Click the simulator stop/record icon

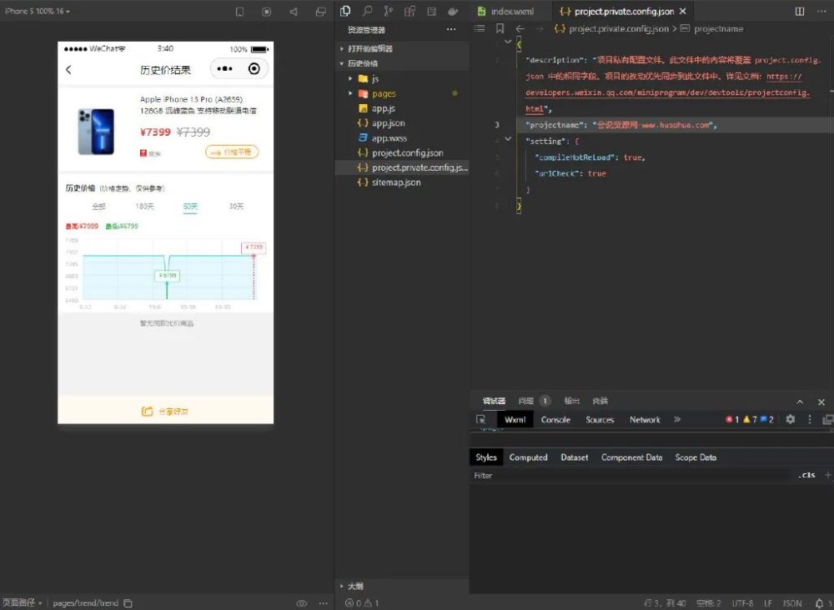pos(267,11)
